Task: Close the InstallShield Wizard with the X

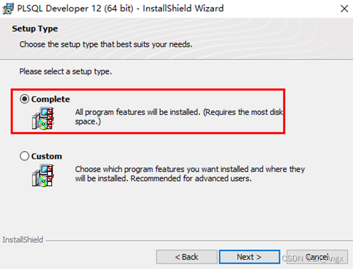Action: pyautogui.click(x=344, y=9)
